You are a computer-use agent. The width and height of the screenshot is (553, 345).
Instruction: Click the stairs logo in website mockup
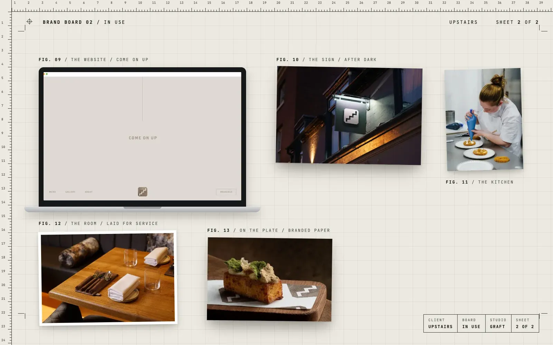142,192
